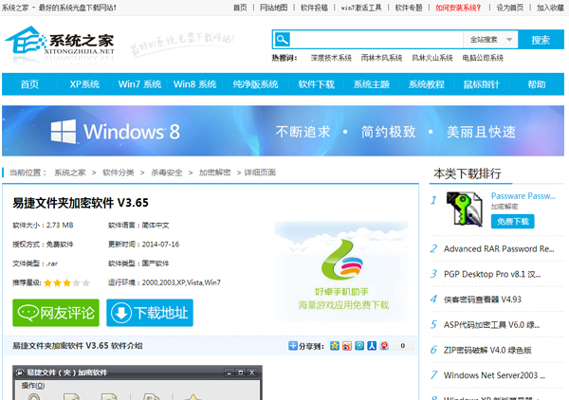Image resolution: width=569 pixels, height=400 pixels.
Task: Click the 网站地图 link
Action: point(274,8)
